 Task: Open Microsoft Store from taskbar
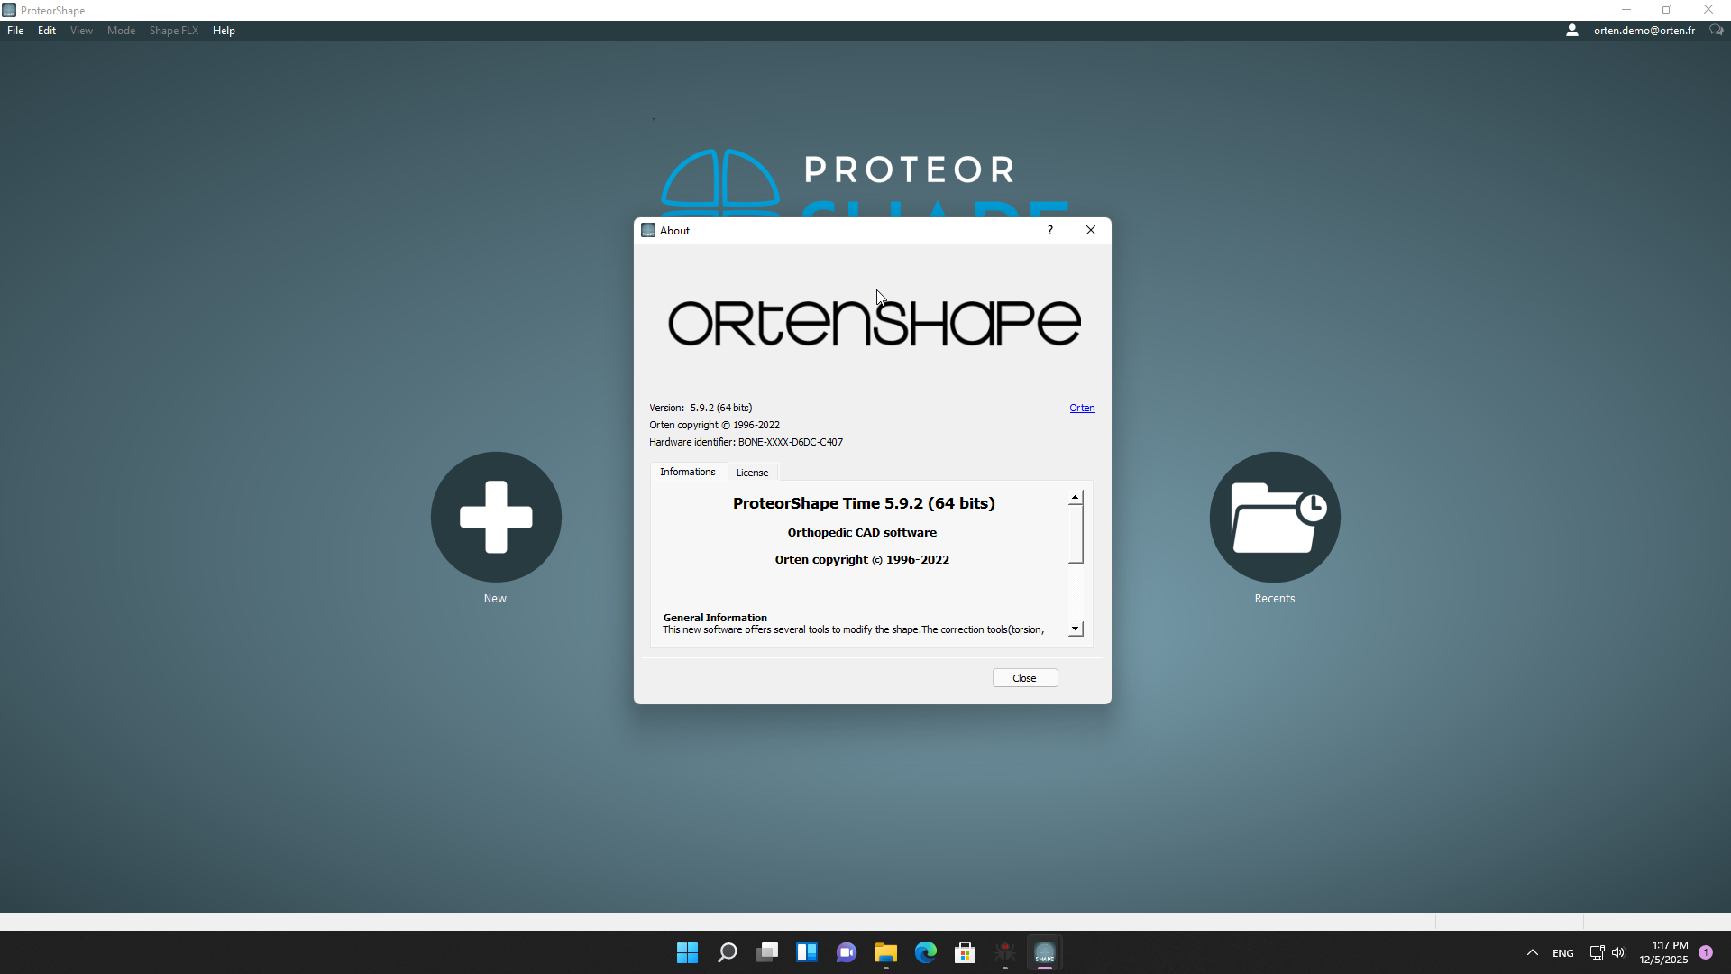pyautogui.click(x=966, y=953)
